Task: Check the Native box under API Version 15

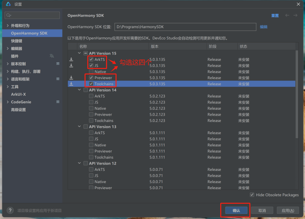Action: pos(91,72)
